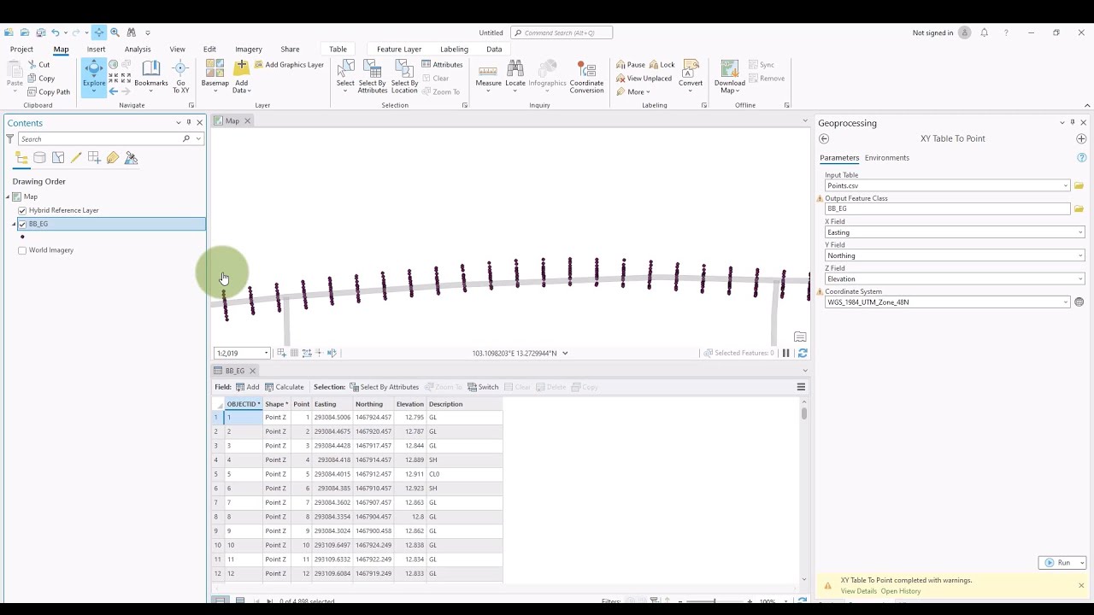Viewport: 1094px width, 615px height.
Task: Open the Coordinate System dropdown
Action: [x=1066, y=302]
